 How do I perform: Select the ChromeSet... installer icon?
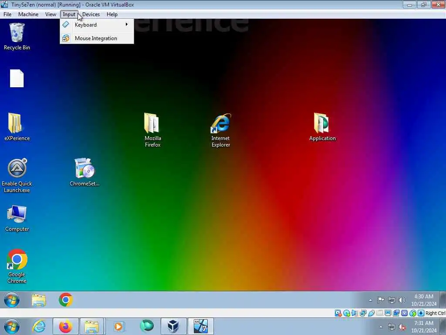(x=84, y=172)
